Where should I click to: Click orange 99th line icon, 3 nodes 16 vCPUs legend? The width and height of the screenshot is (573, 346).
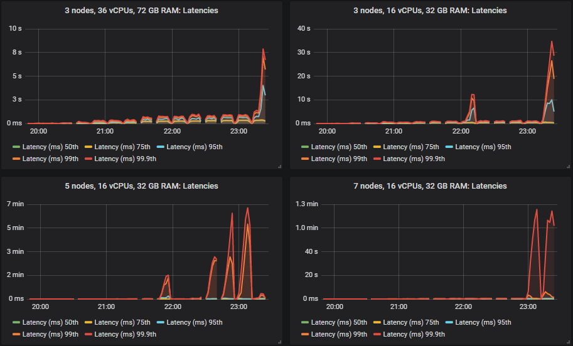click(306, 159)
